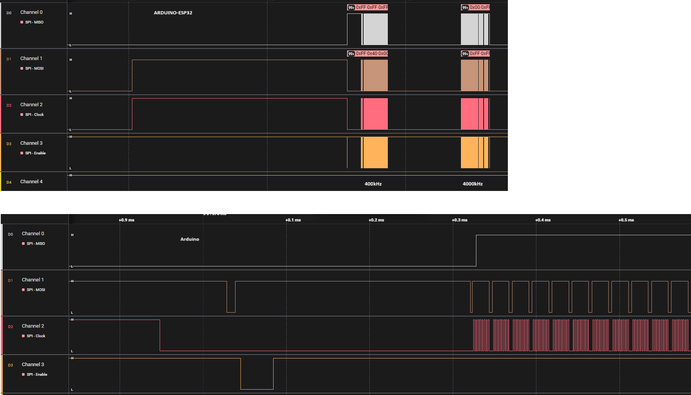Click SPI - Enable analyzer tag in ARDUINO-ESP32 capture
The height and width of the screenshot is (395, 691).
35,153
